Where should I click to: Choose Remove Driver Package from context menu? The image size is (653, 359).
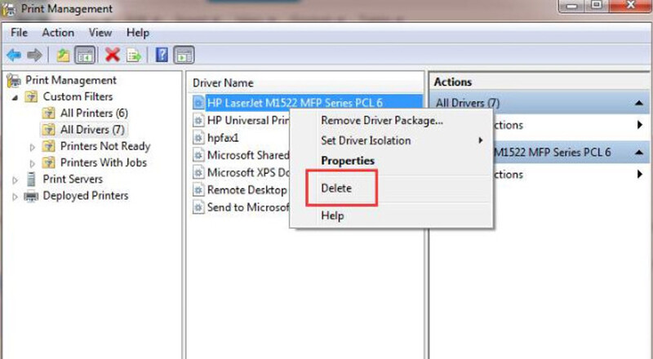(x=392, y=121)
